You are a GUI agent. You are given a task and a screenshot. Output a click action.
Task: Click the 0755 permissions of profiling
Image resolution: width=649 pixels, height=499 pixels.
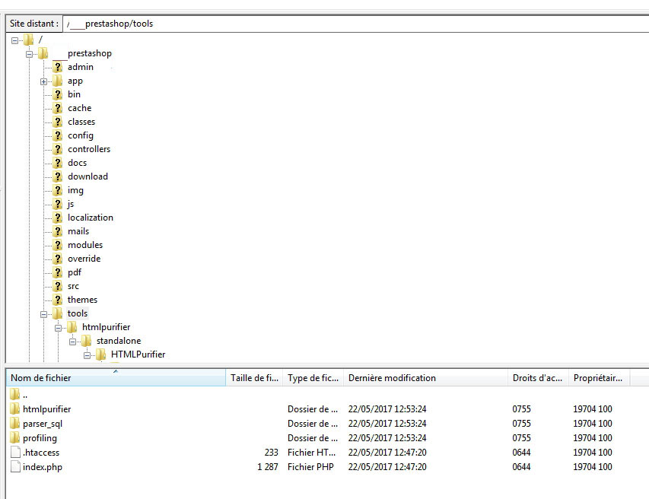pyautogui.click(x=521, y=437)
